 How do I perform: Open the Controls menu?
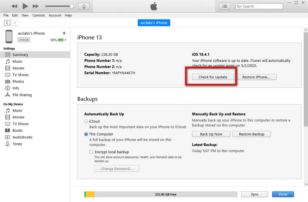click(x=38, y=15)
